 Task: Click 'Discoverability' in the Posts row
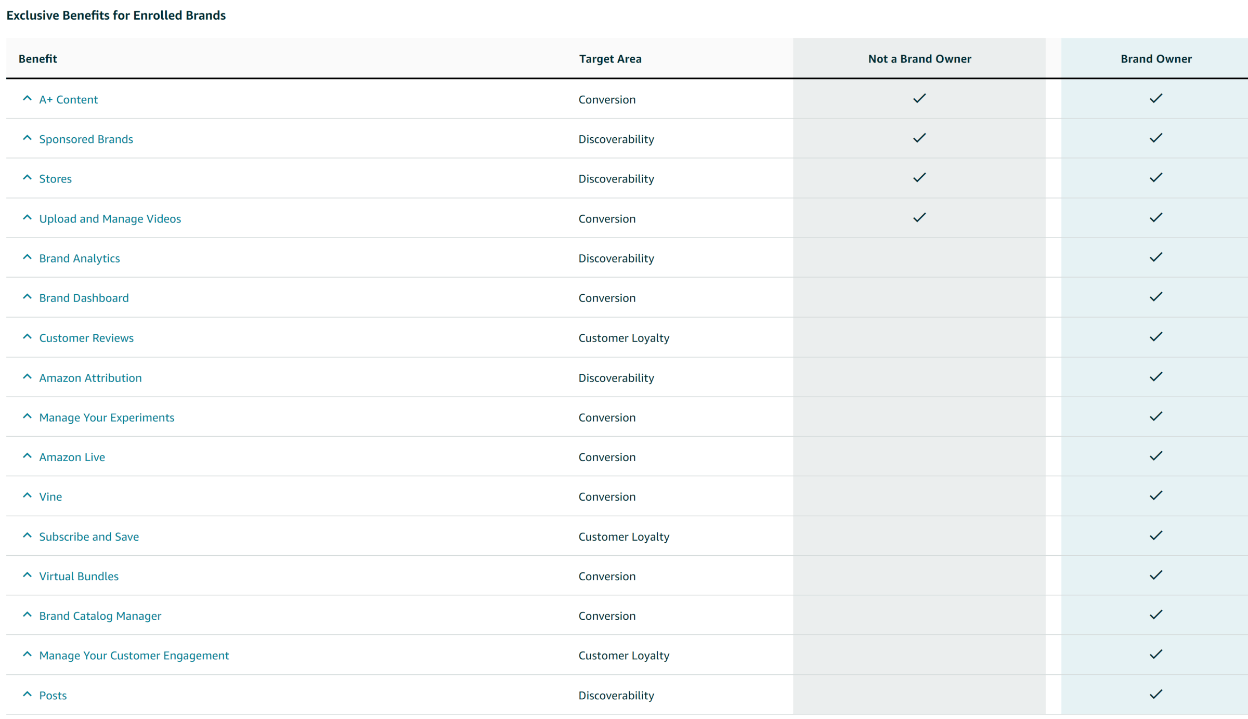click(x=616, y=696)
